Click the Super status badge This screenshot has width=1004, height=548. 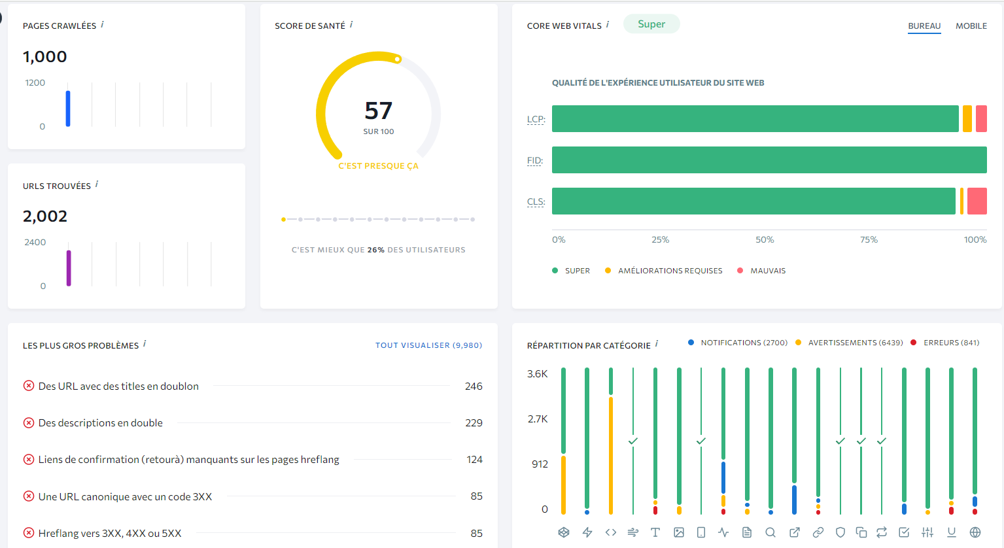point(651,24)
